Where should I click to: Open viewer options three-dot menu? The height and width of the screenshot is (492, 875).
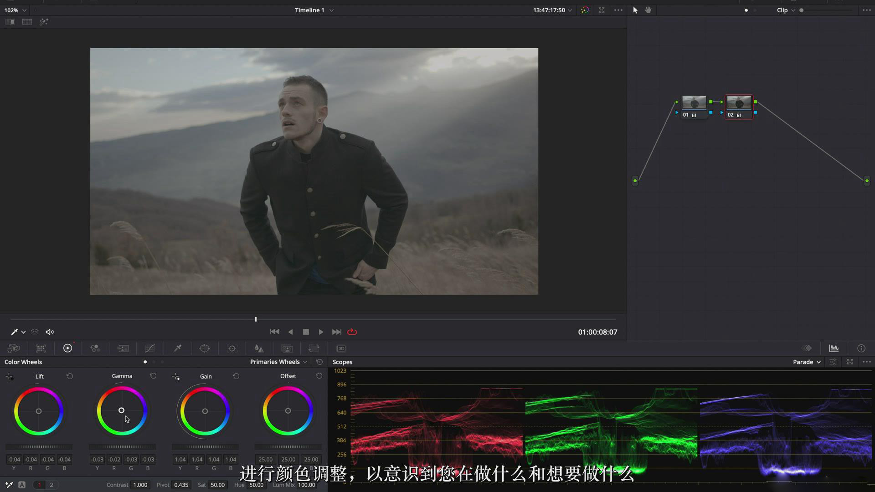coord(618,10)
